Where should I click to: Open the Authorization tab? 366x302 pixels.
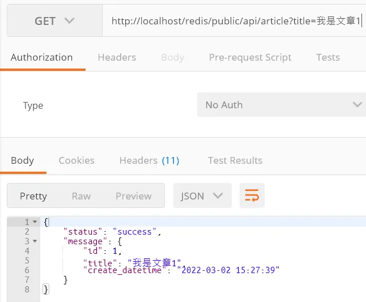click(42, 57)
